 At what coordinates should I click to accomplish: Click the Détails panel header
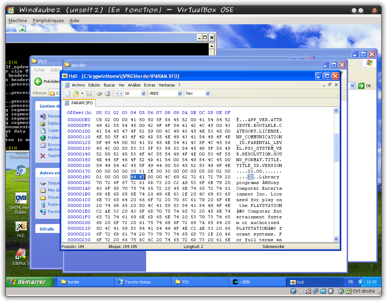click(48, 229)
